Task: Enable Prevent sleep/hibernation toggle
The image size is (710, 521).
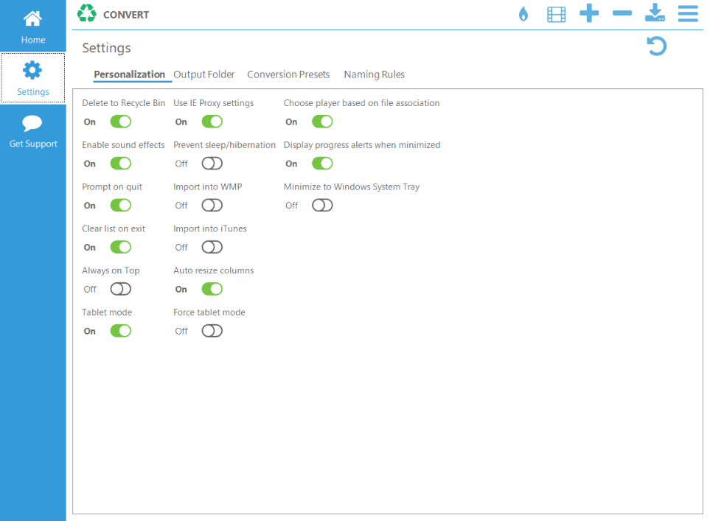Action: click(212, 164)
